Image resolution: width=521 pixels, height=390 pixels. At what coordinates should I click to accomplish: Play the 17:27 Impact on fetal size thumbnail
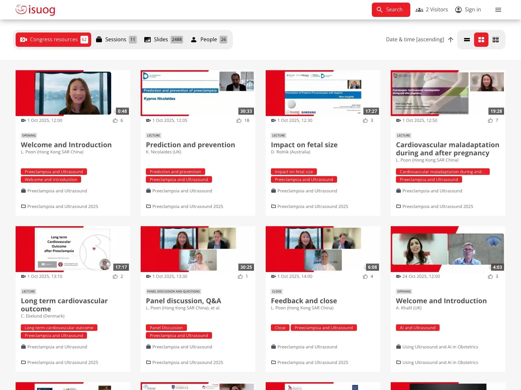(323, 93)
